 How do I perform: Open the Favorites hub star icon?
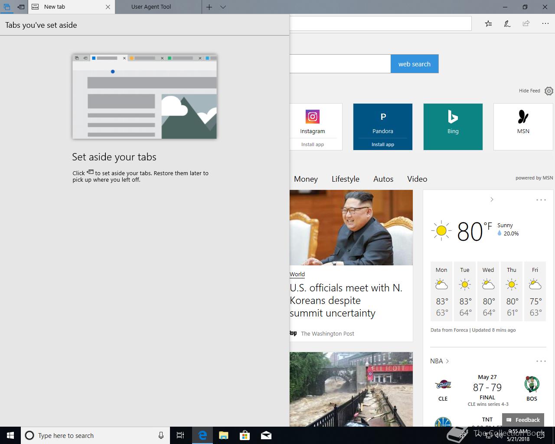tap(488, 23)
